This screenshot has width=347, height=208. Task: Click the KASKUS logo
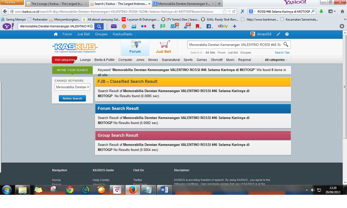tap(75, 48)
